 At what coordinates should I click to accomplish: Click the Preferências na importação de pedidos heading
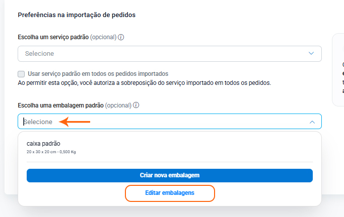(x=77, y=15)
